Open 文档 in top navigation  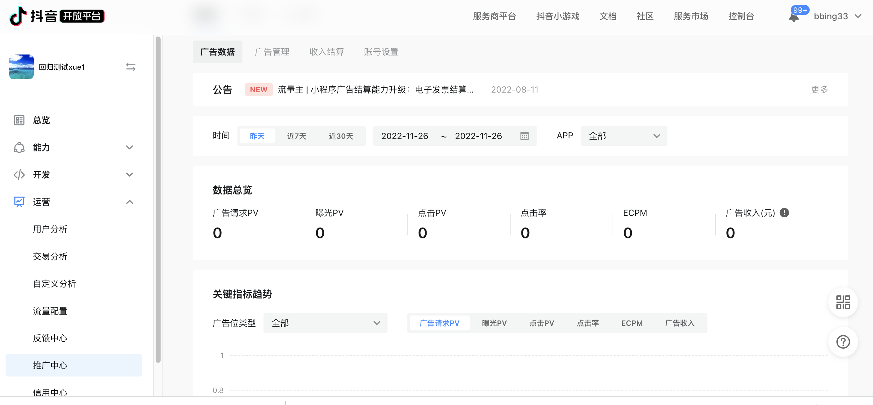(x=608, y=16)
